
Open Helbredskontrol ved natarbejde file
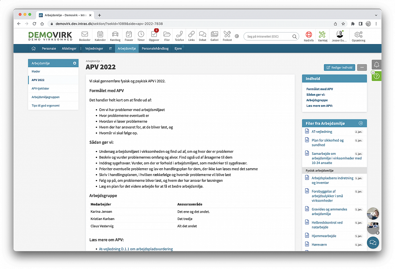pyautogui.click(x=327, y=225)
